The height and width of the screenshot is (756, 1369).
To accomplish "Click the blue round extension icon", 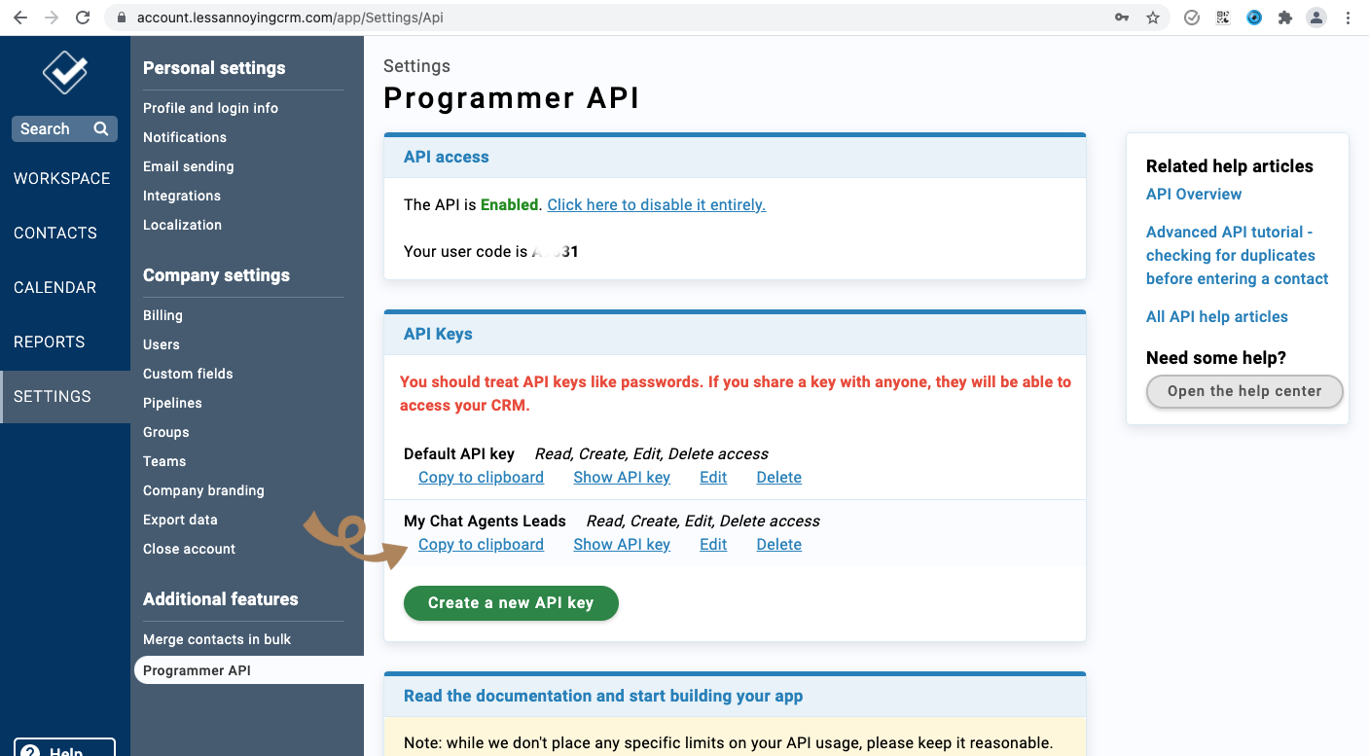I will coord(1254,18).
